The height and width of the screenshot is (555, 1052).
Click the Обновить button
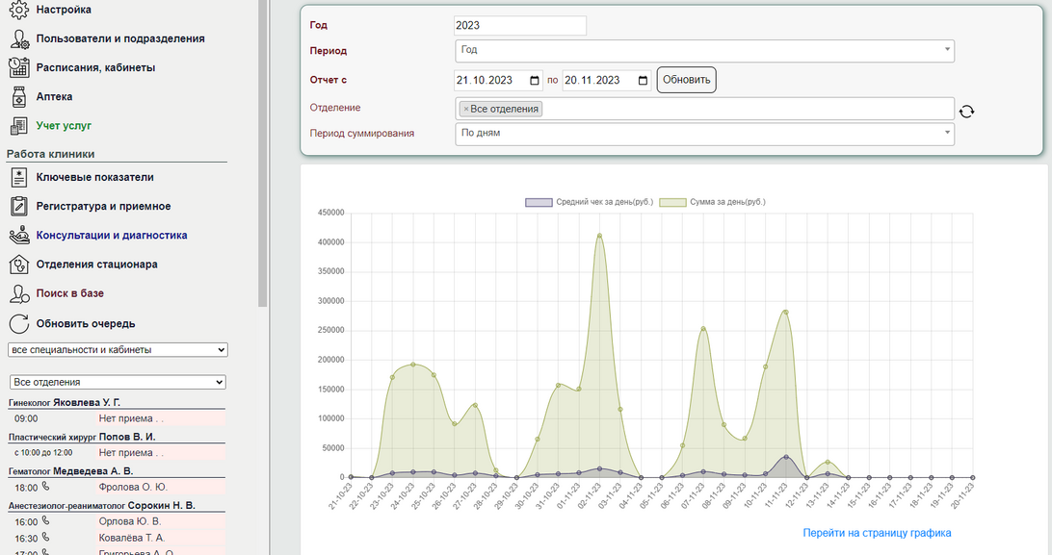686,80
